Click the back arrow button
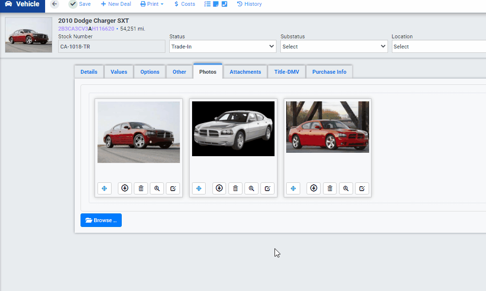486x291 pixels. pos(54,4)
